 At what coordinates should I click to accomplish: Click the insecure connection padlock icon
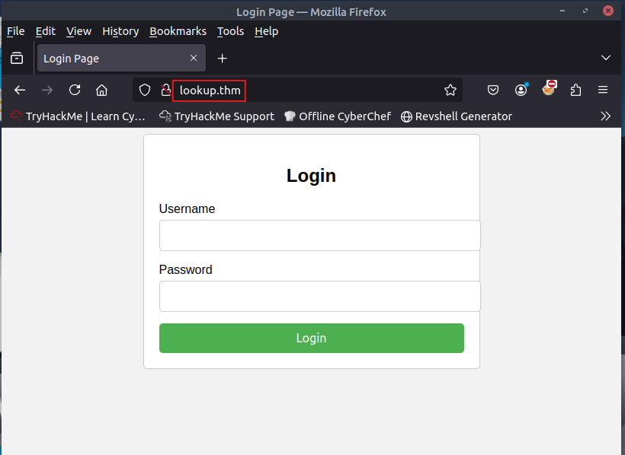click(x=166, y=91)
